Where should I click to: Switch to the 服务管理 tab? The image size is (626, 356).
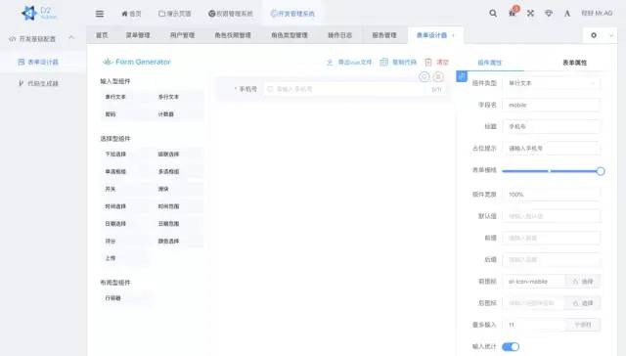coord(384,35)
